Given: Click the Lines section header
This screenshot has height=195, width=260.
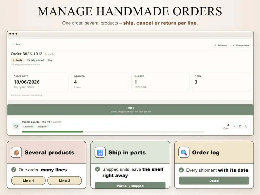Looking at the screenshot, I should tap(130, 110).
